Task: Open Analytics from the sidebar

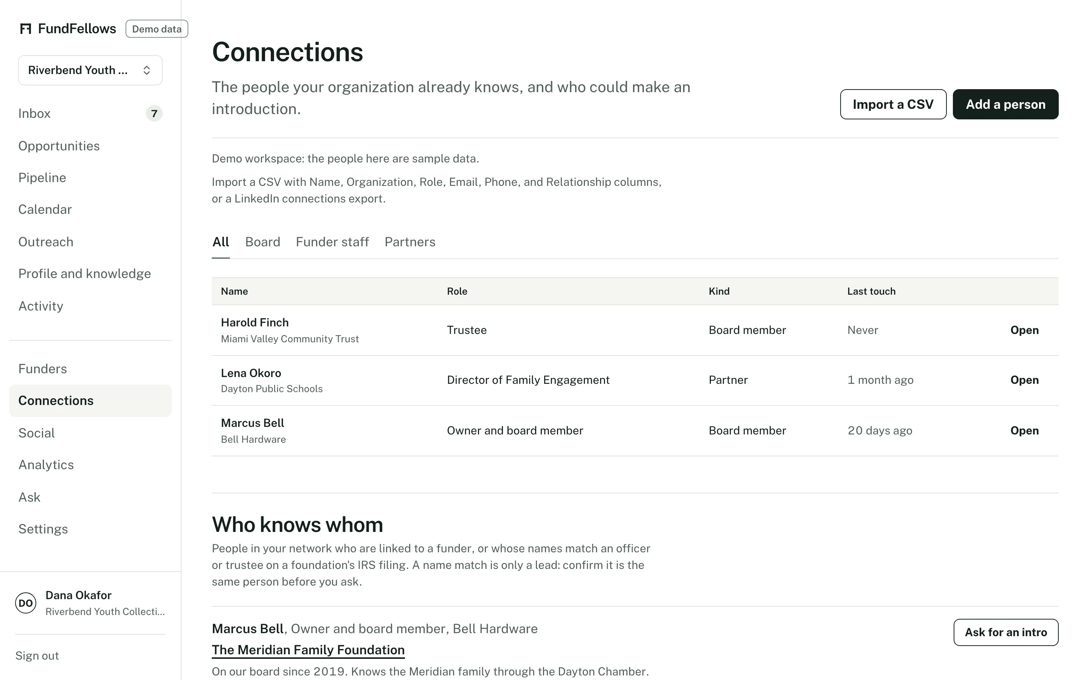Action: [90, 465]
